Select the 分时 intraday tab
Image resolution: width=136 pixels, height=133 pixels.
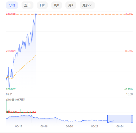coord(12,5)
